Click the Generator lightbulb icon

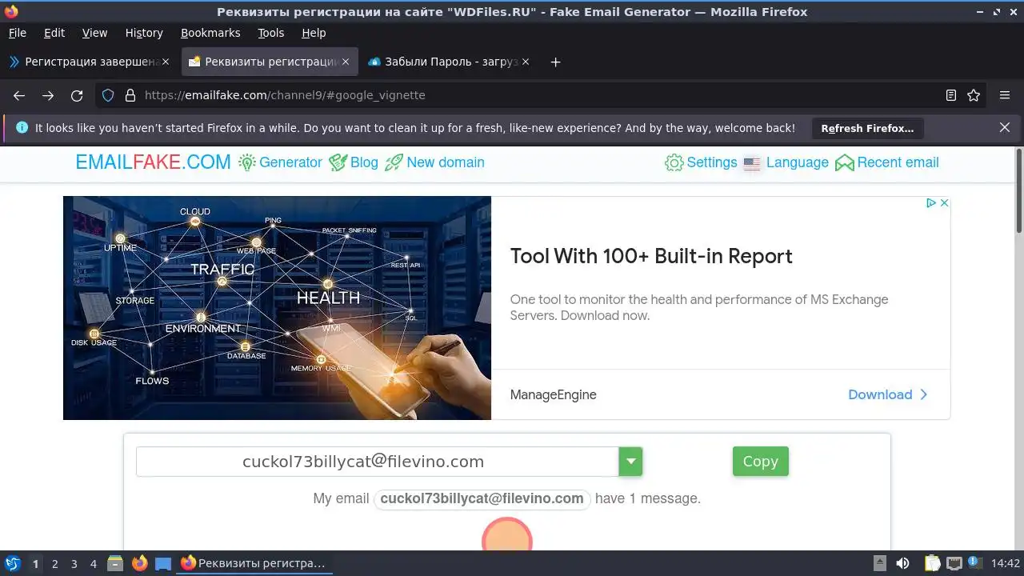coord(247,162)
